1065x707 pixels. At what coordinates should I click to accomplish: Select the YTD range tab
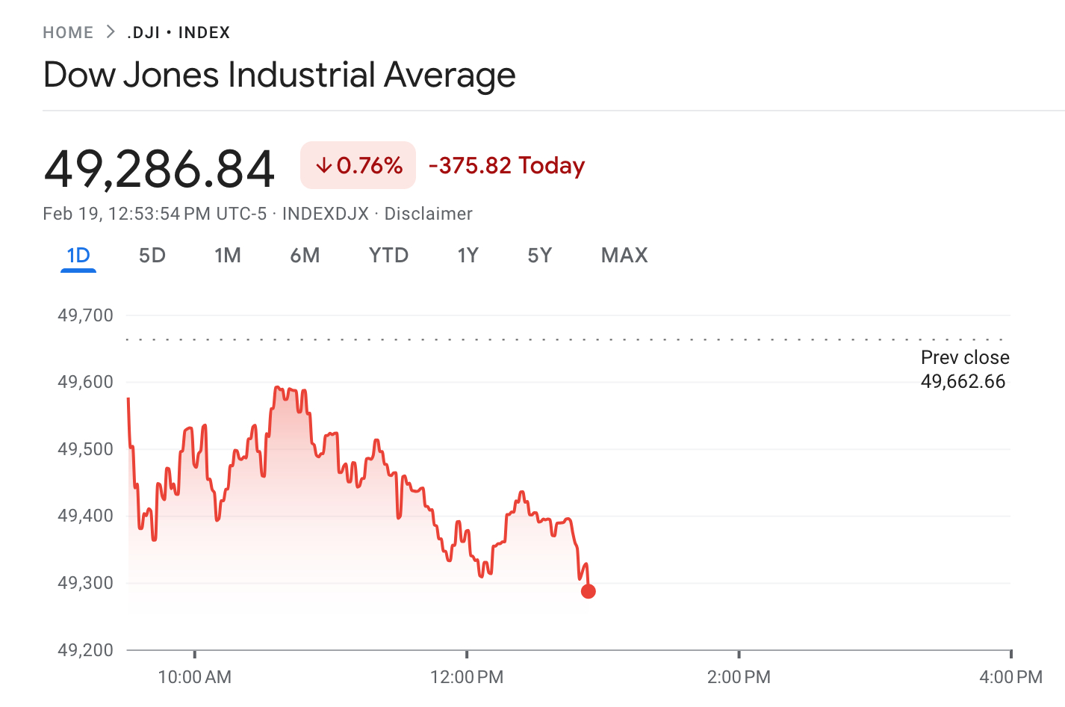[x=388, y=256]
